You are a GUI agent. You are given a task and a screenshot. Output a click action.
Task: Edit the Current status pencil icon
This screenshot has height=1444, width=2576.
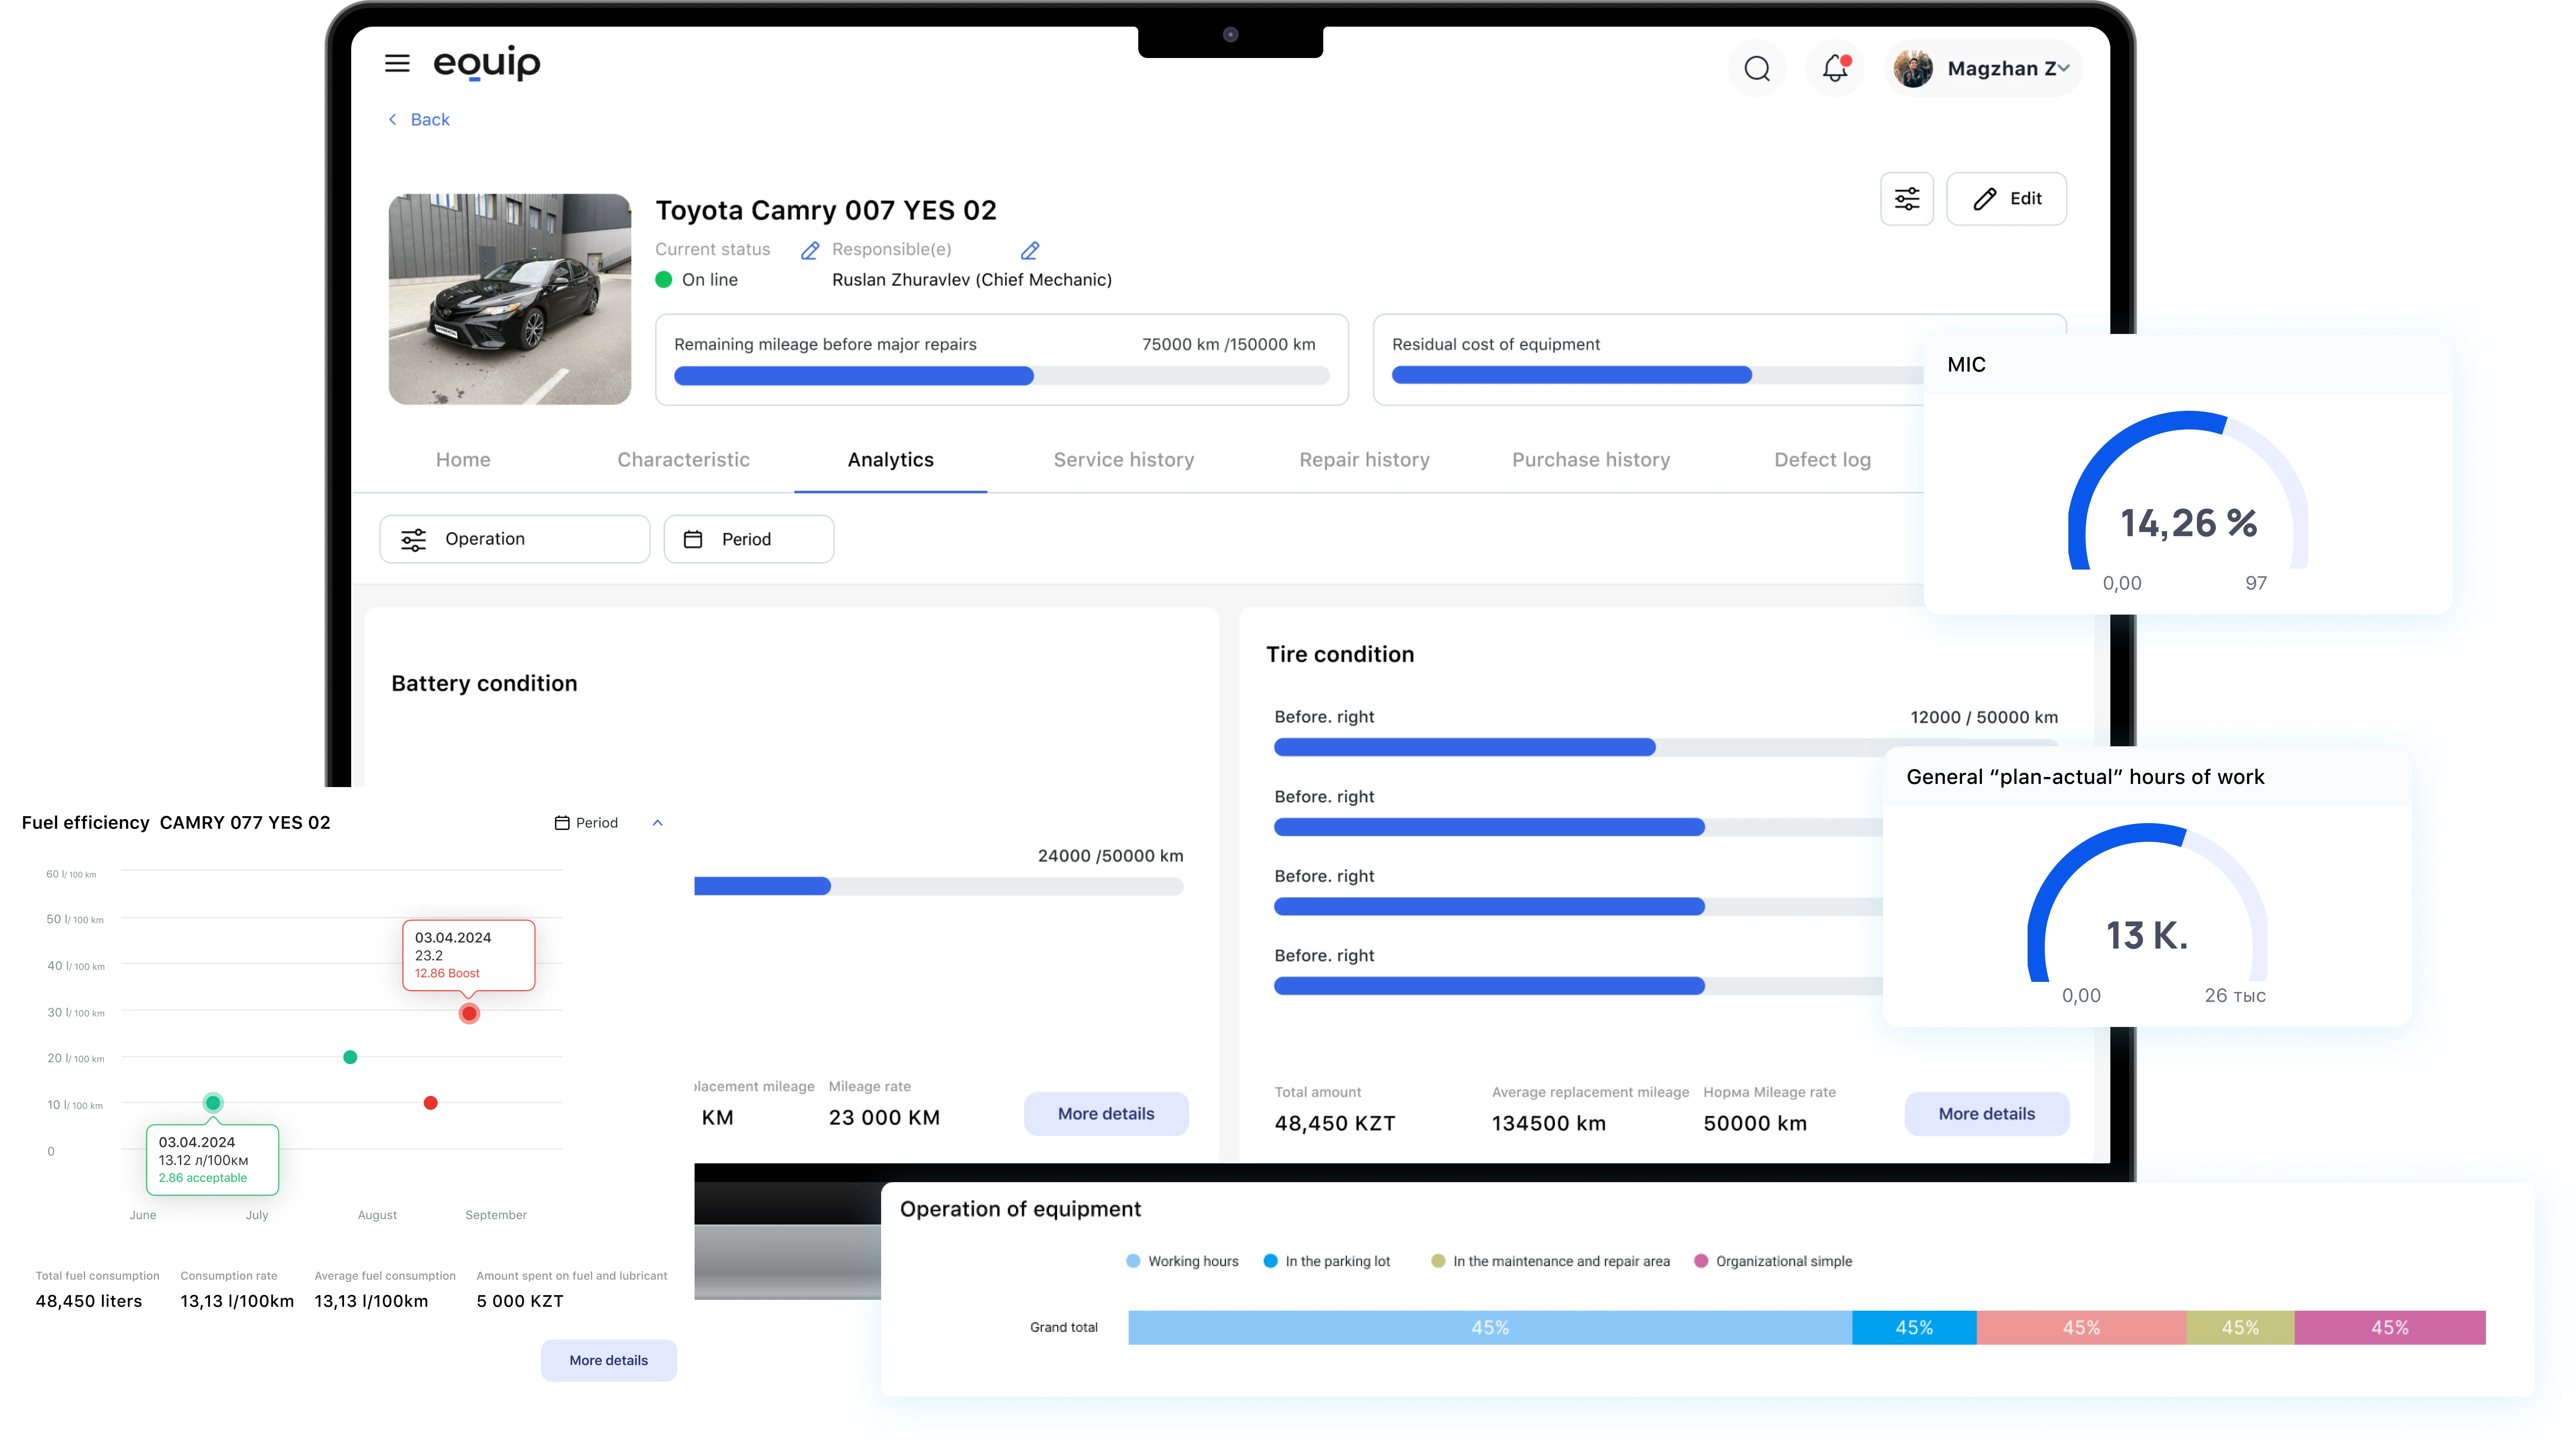click(810, 250)
